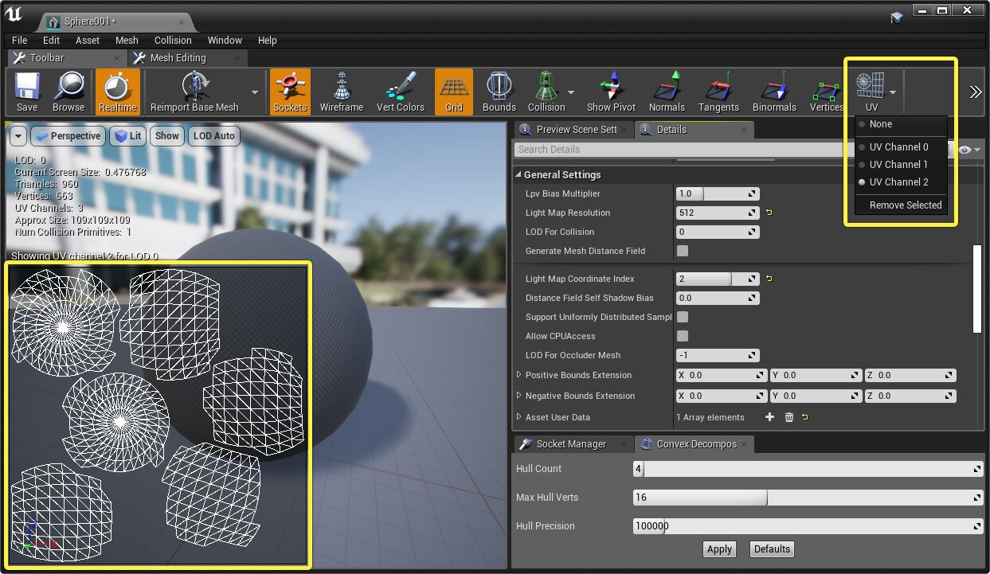Viewport: 990px width, 574px height.
Task: Enable Wireframe view mode
Action: (x=342, y=92)
